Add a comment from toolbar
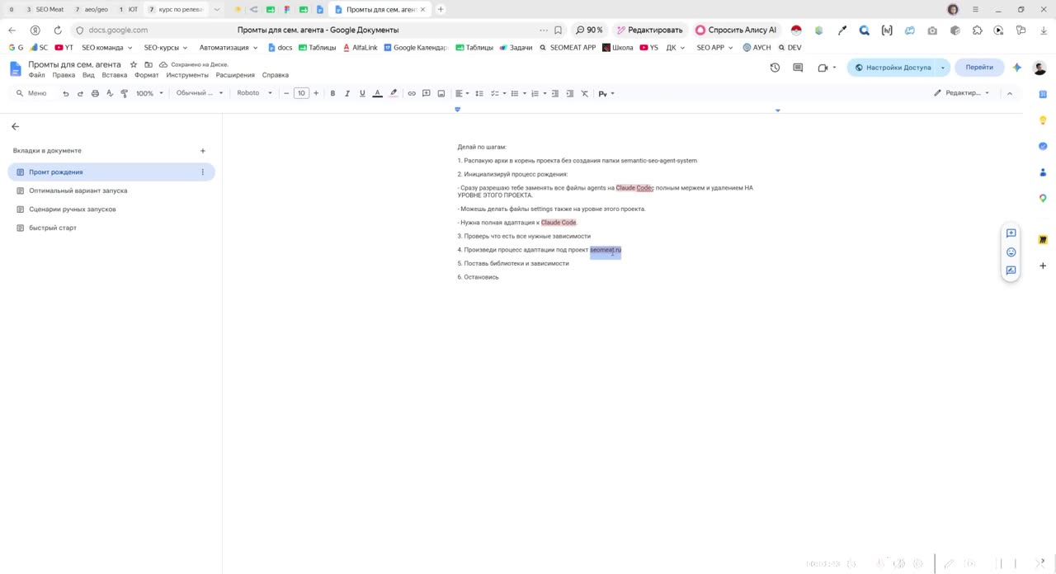This screenshot has height=574, width=1056. coord(427,93)
